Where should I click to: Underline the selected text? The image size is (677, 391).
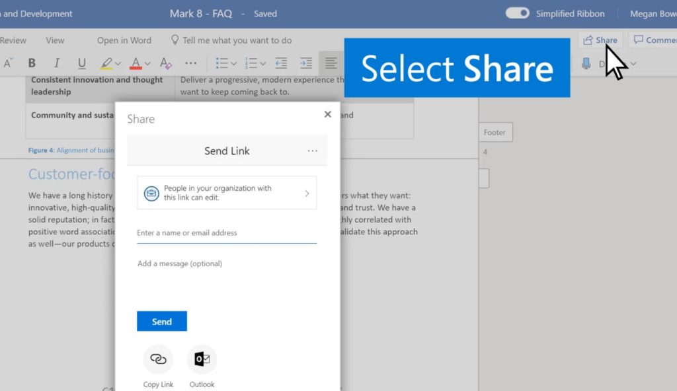[x=81, y=63]
